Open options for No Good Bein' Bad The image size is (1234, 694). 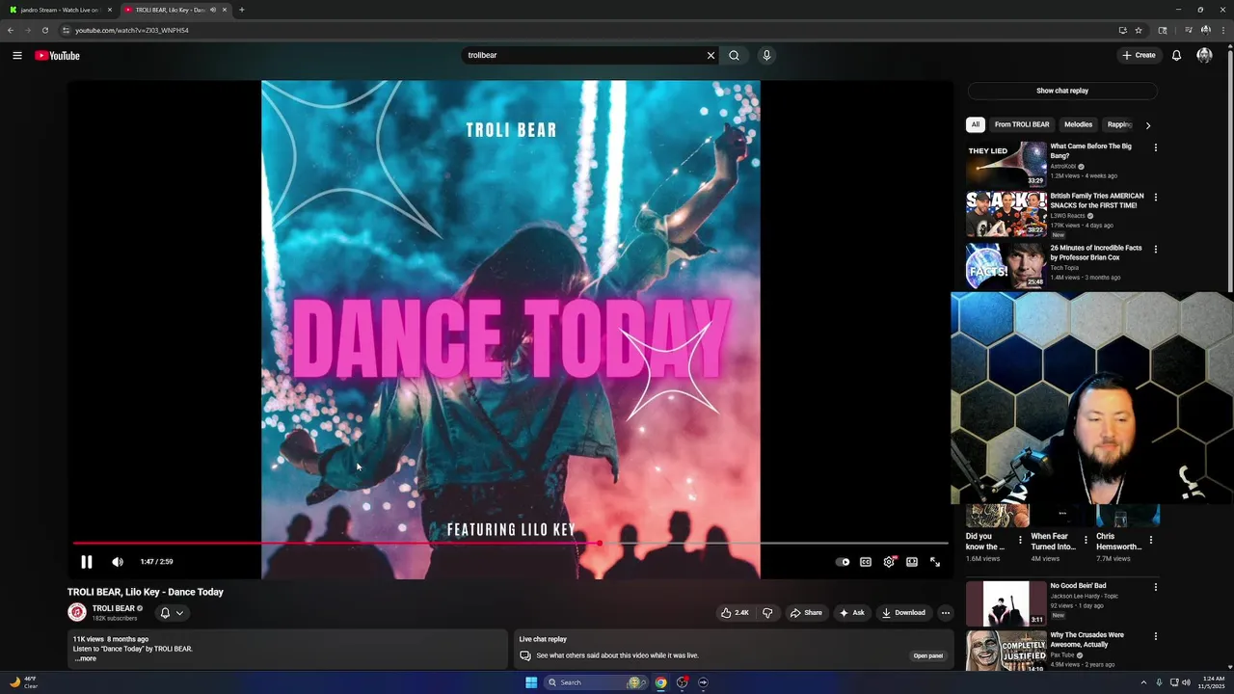1156,587
